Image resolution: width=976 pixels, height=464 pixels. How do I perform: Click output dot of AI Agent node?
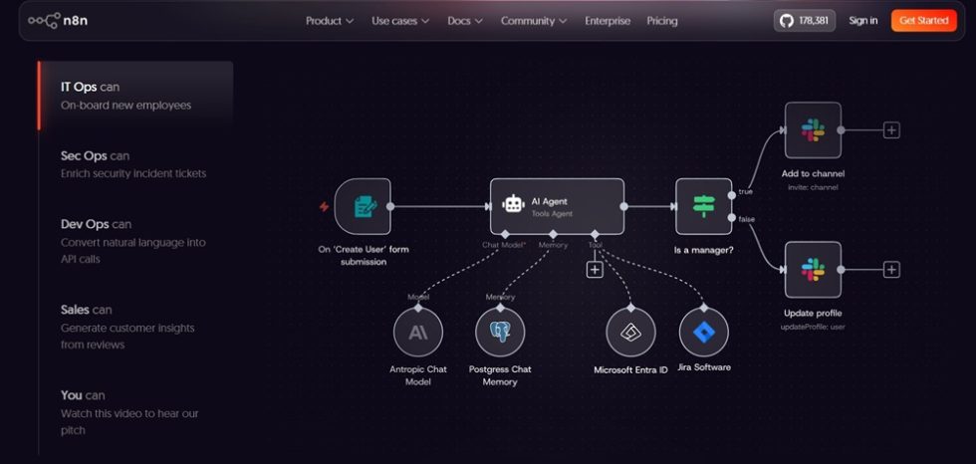point(623,206)
